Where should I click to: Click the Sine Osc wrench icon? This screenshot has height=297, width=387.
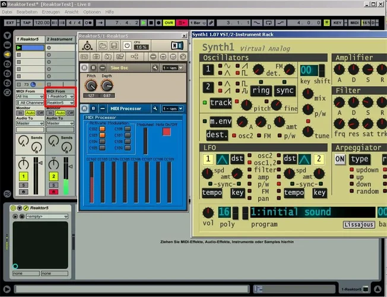point(154,68)
